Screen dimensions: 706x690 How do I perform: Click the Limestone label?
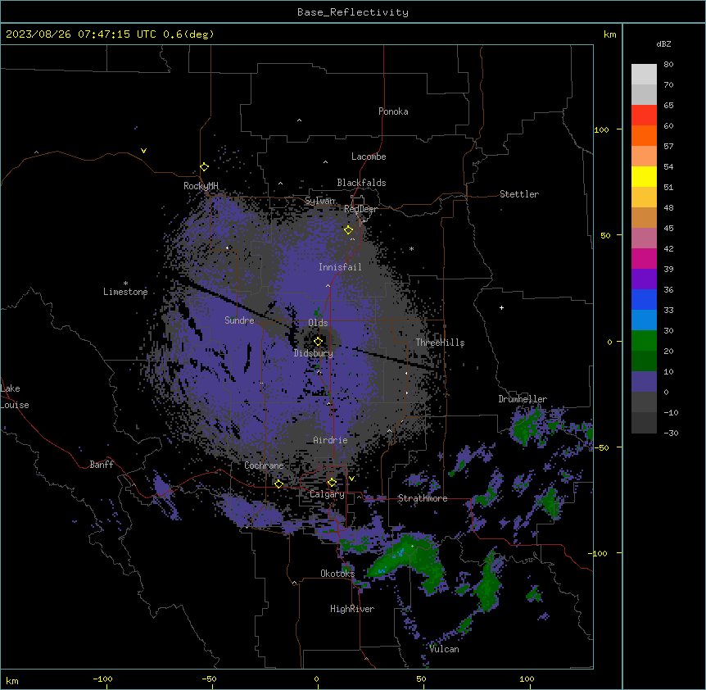(125, 292)
